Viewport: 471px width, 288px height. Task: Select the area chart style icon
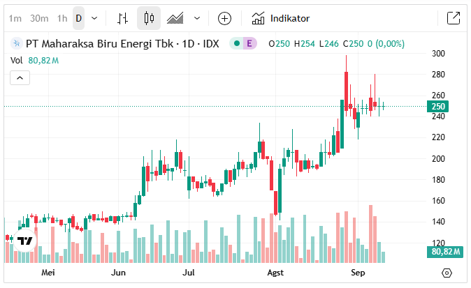point(175,18)
